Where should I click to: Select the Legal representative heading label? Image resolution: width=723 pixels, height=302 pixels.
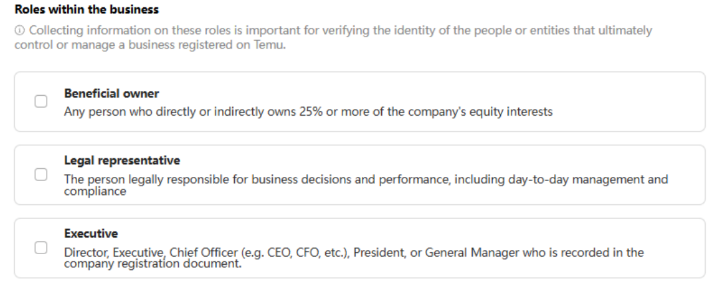tap(122, 160)
